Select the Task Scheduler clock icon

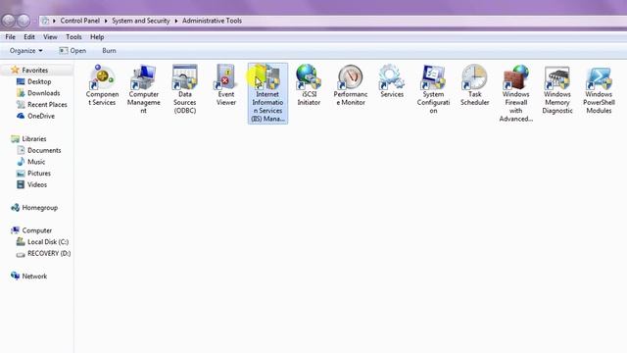click(x=474, y=77)
